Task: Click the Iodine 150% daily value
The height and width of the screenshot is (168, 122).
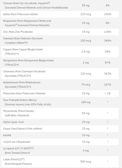Action: 108,14
